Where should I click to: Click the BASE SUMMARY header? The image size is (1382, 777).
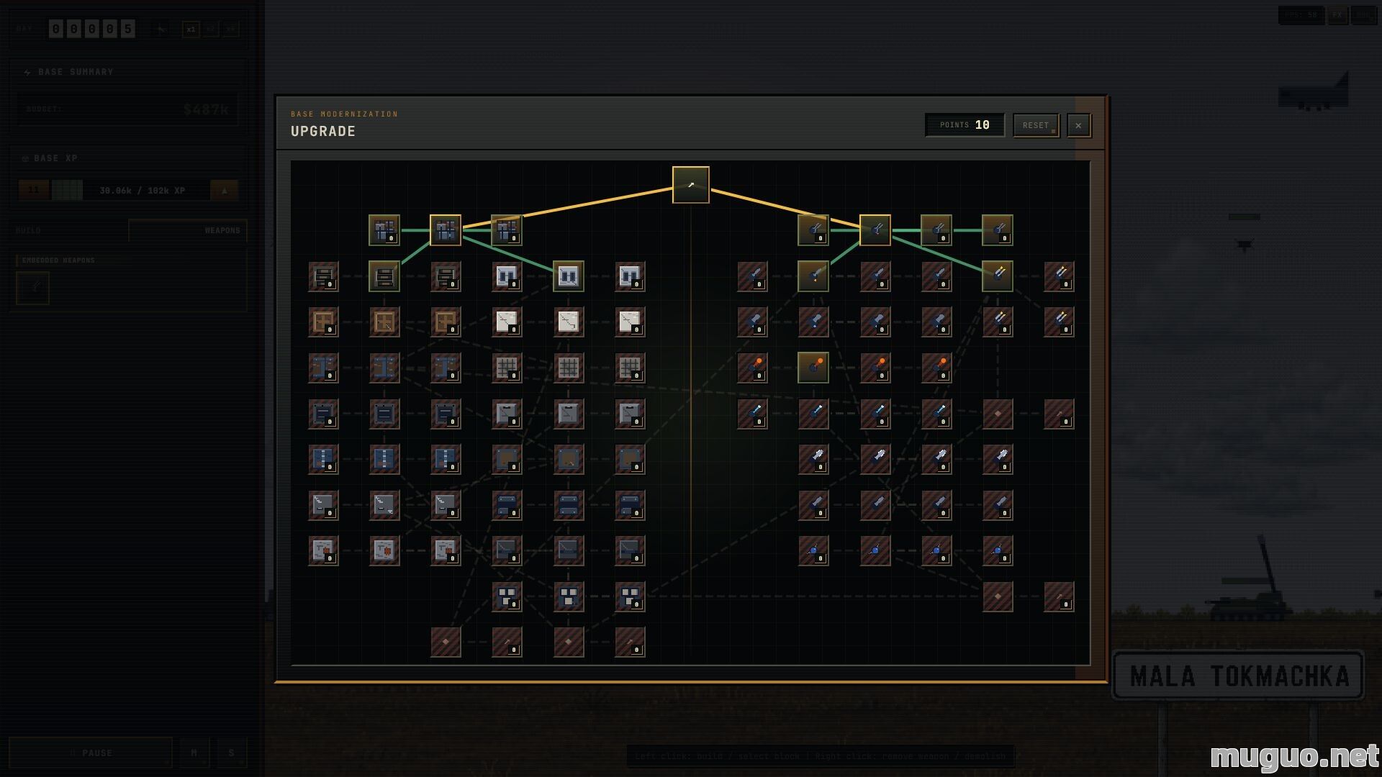[76, 72]
